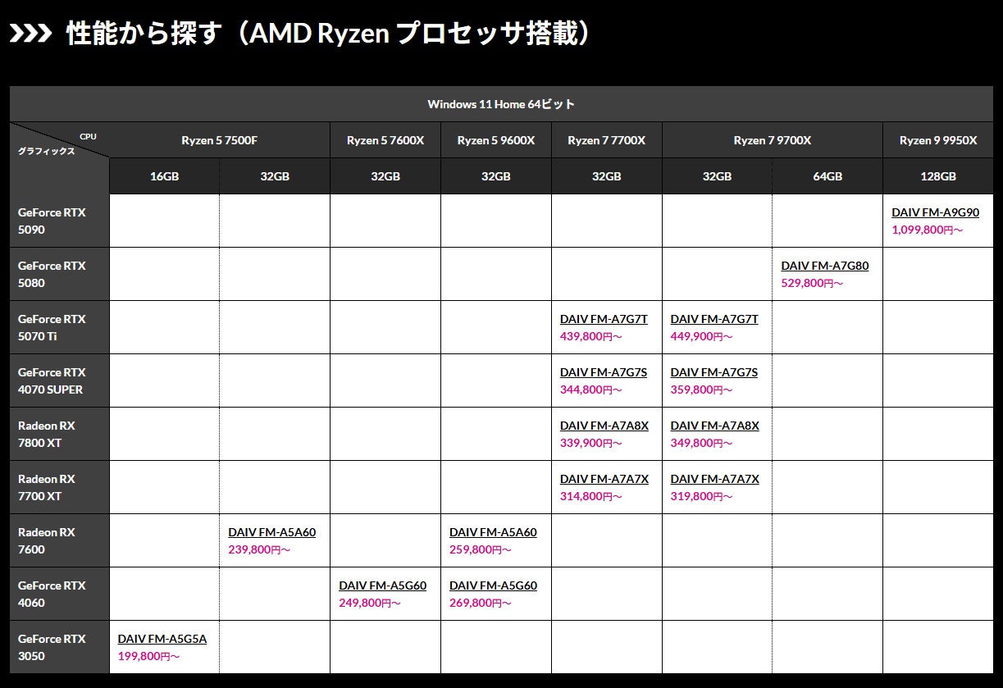Click the 199,800円 price text

(x=149, y=657)
